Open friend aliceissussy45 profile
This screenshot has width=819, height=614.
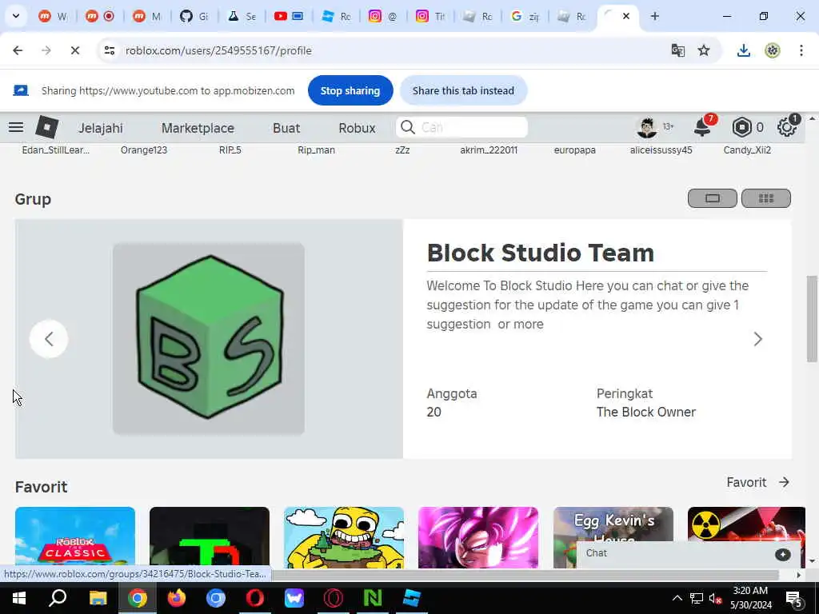[x=661, y=150]
